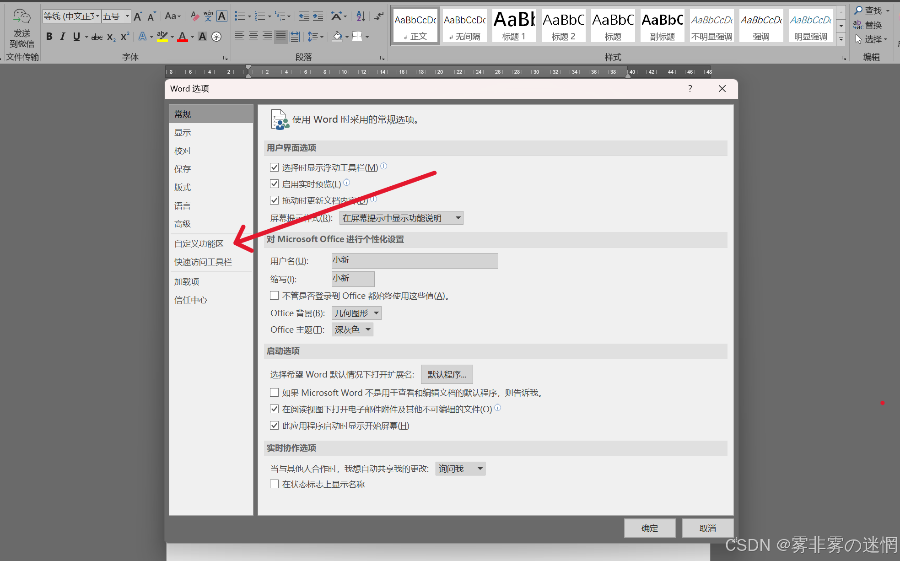Check show names on presence flags
Viewport: 900px width, 561px height.
click(275, 484)
